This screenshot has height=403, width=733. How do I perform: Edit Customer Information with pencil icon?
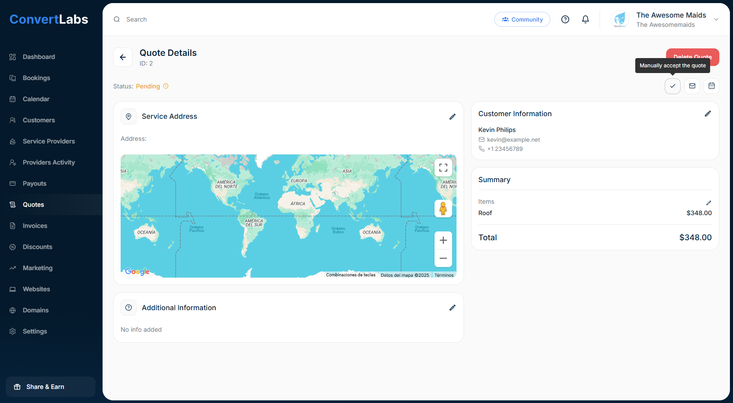(707, 114)
